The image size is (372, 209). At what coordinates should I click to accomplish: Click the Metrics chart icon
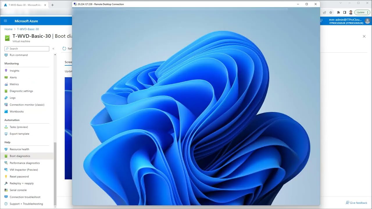pos(6,84)
